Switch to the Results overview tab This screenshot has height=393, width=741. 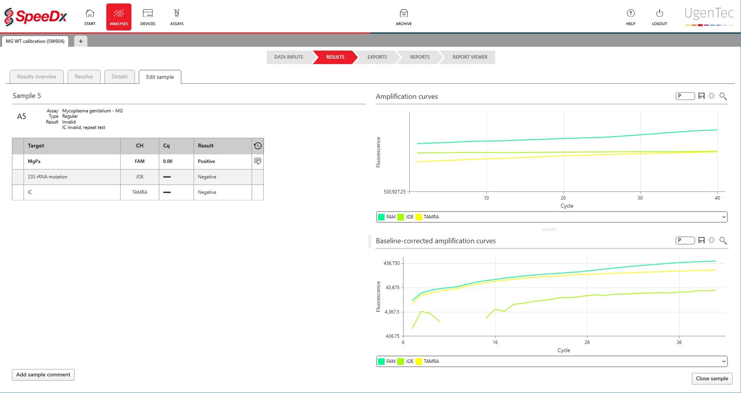point(36,76)
